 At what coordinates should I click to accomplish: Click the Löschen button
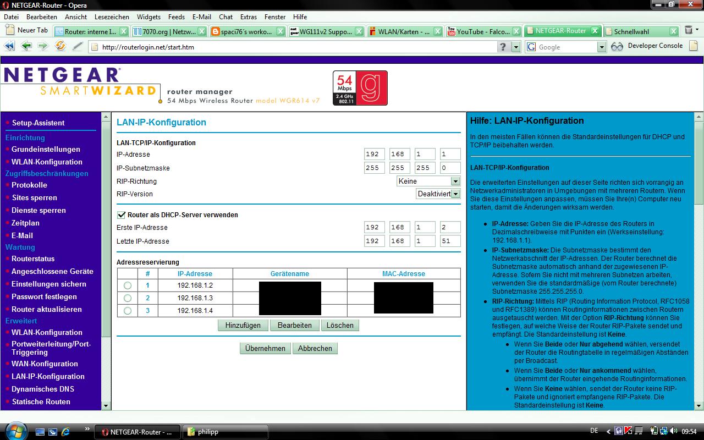click(x=340, y=325)
